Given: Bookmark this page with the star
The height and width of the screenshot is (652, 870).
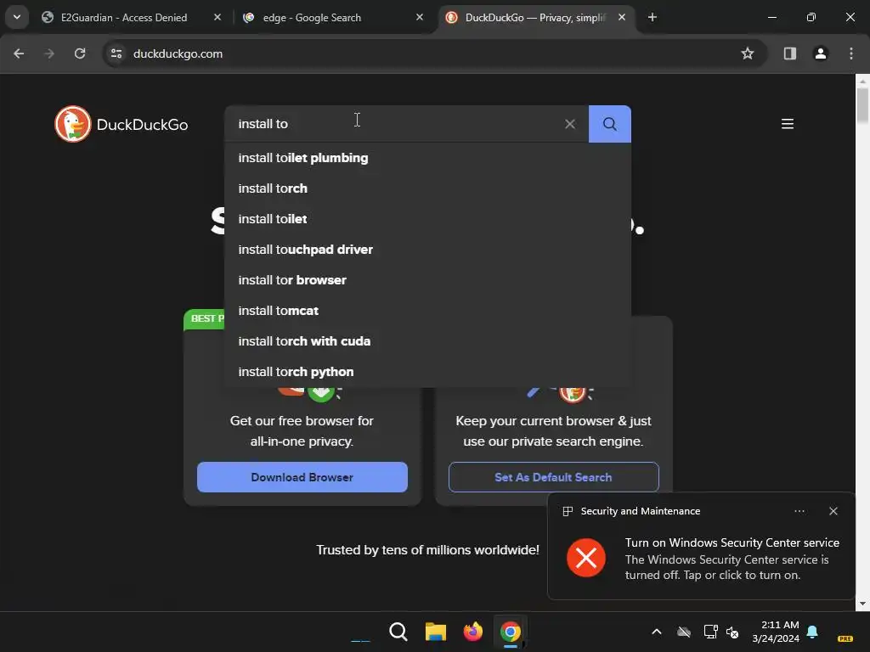Looking at the screenshot, I should click(748, 53).
